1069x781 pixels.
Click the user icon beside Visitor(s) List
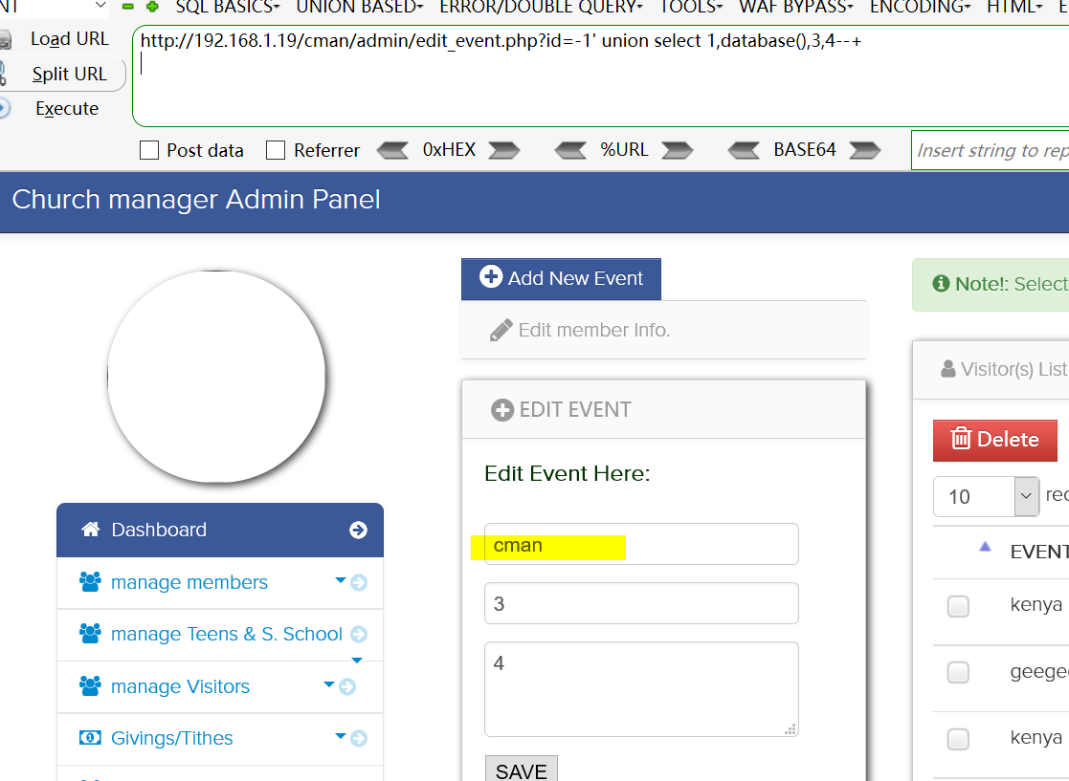[x=948, y=369]
